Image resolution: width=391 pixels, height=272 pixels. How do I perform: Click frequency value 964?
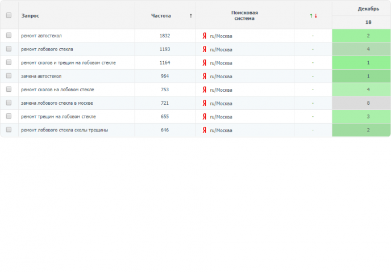[165, 76]
